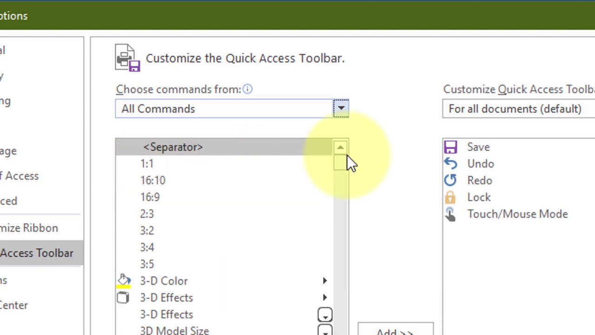Open the All Commands dropdown arrow

click(x=341, y=109)
